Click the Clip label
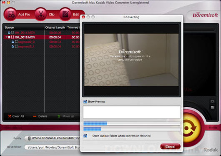Screen dimensions: 221x156 click(52, 15)
